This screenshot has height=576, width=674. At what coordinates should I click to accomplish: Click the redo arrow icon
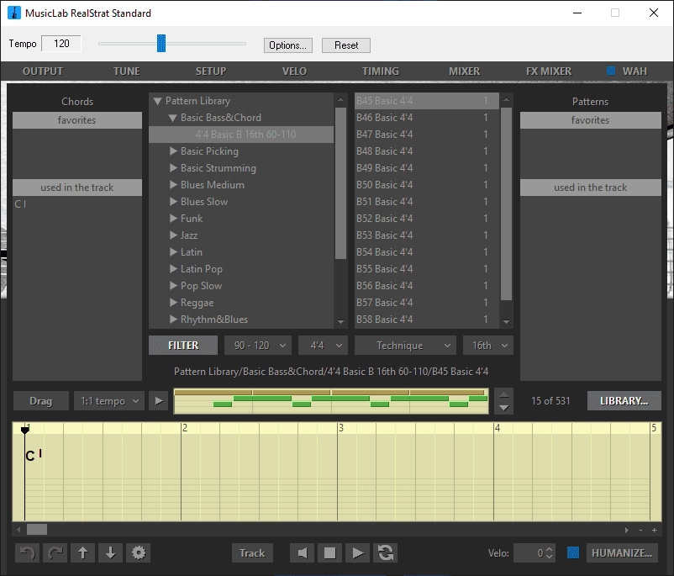(x=55, y=552)
